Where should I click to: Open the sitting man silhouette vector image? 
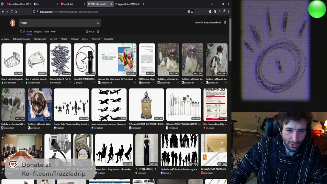coord(114,150)
